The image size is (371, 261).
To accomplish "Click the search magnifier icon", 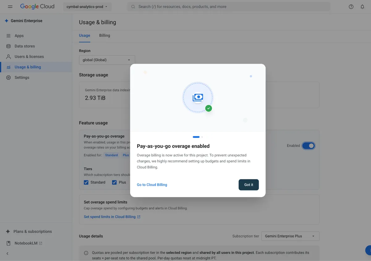I will 133,6.
